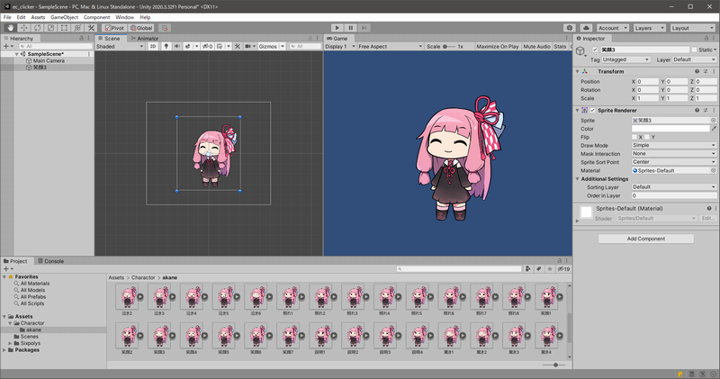The image size is (720, 379).
Task: Toggle Pivot/Center handle position
Action: click(x=114, y=28)
